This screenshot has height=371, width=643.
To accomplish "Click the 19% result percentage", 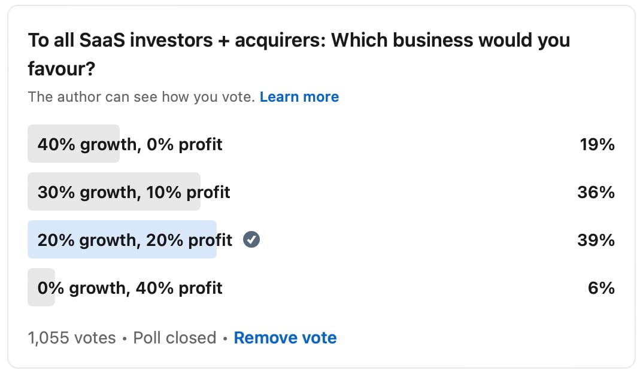I will click(x=597, y=144).
